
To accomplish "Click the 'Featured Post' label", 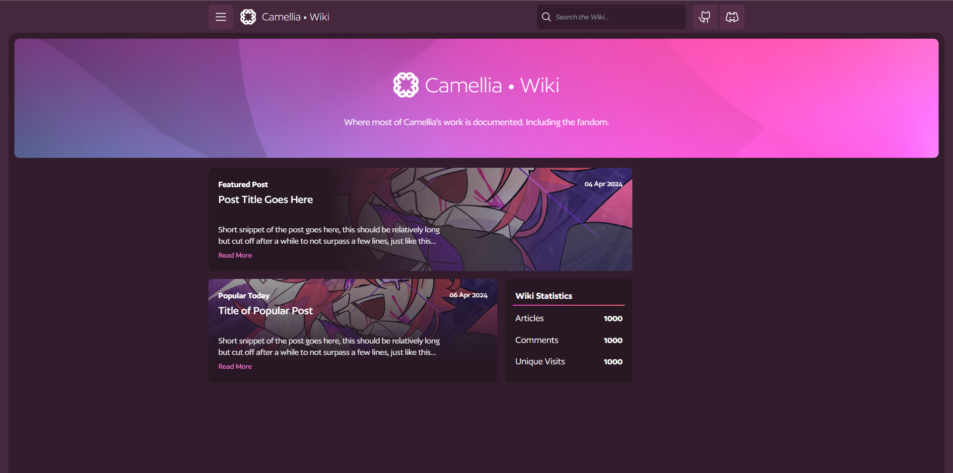I will tap(243, 184).
